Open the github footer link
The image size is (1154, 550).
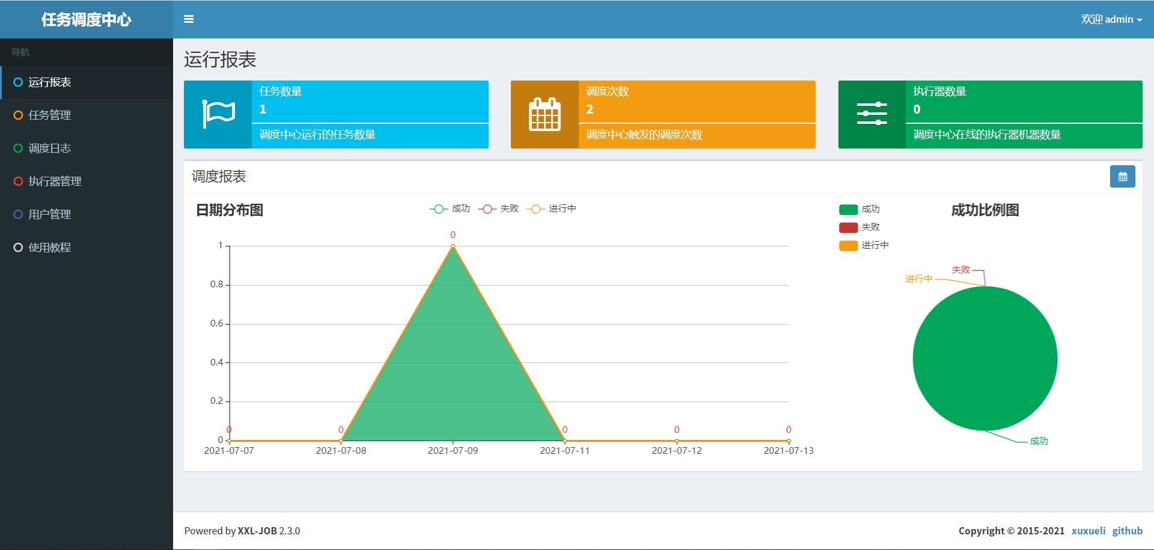tap(1127, 531)
